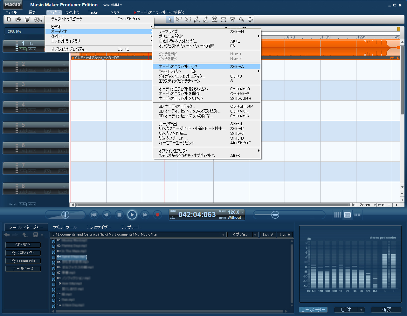Open the dropdown arrow beside disc export icon
The width and height of the screenshot is (407, 316).
[x=41, y=21]
